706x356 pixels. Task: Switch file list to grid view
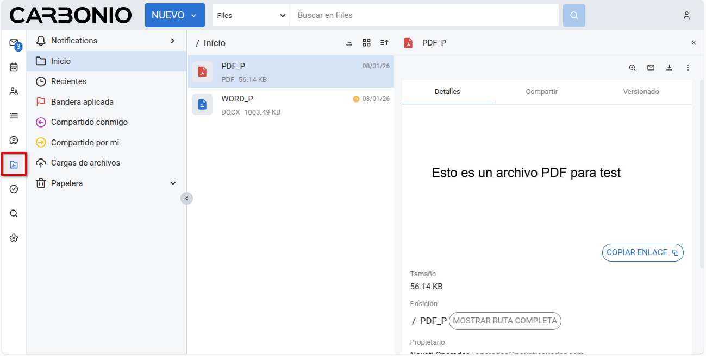click(x=366, y=43)
